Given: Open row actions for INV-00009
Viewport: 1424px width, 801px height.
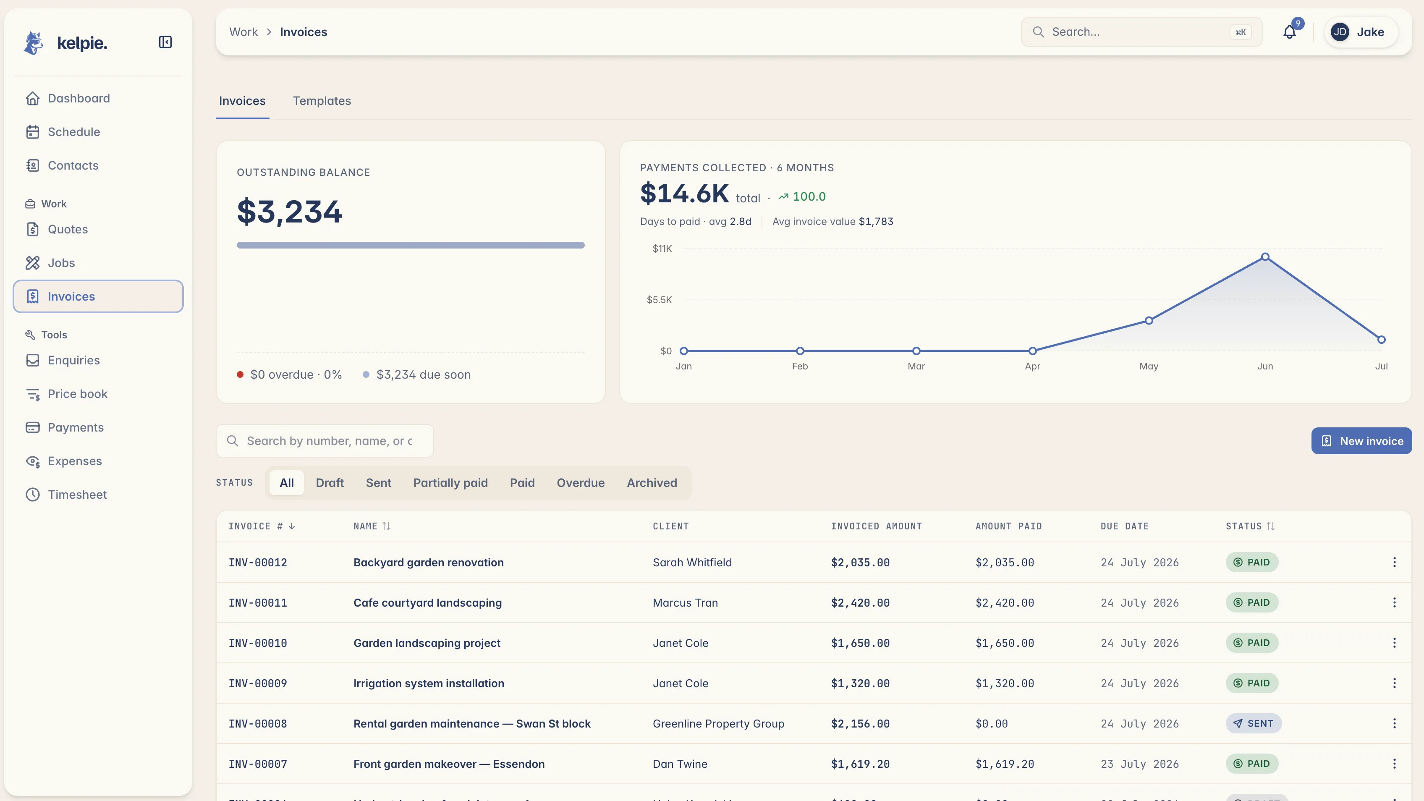Looking at the screenshot, I should (x=1394, y=683).
